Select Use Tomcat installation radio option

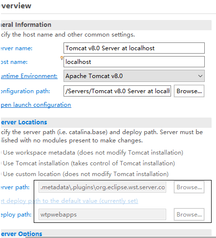click(x=89, y=163)
